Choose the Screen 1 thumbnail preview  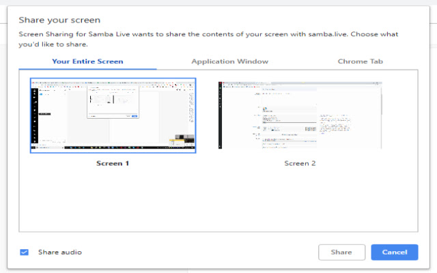[x=113, y=115]
